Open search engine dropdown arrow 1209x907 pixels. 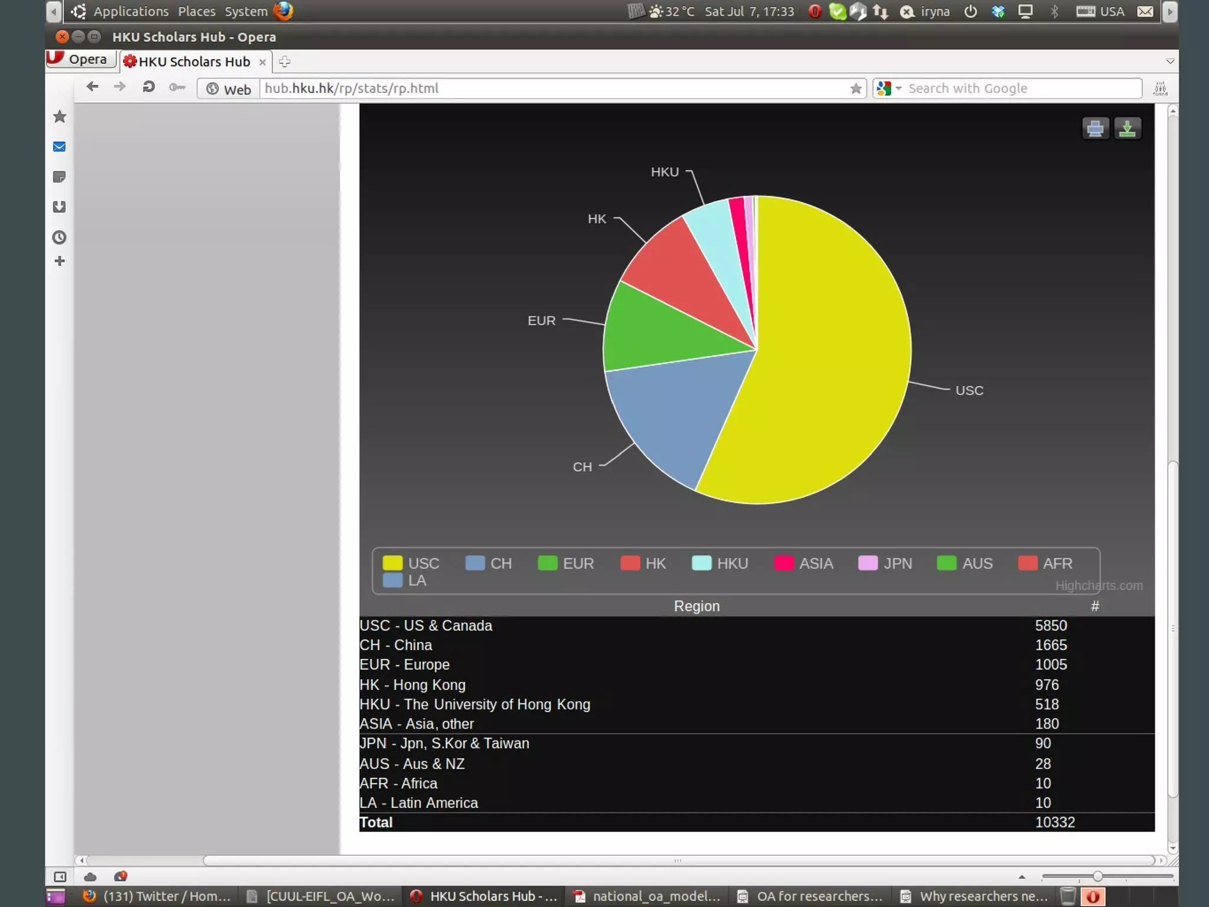pyautogui.click(x=898, y=89)
